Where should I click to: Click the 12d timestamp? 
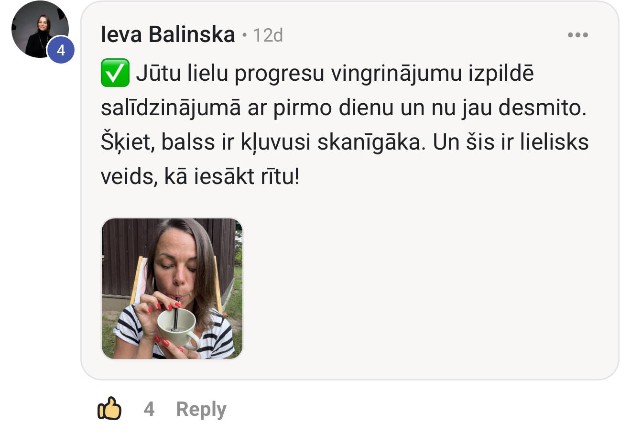(x=268, y=35)
